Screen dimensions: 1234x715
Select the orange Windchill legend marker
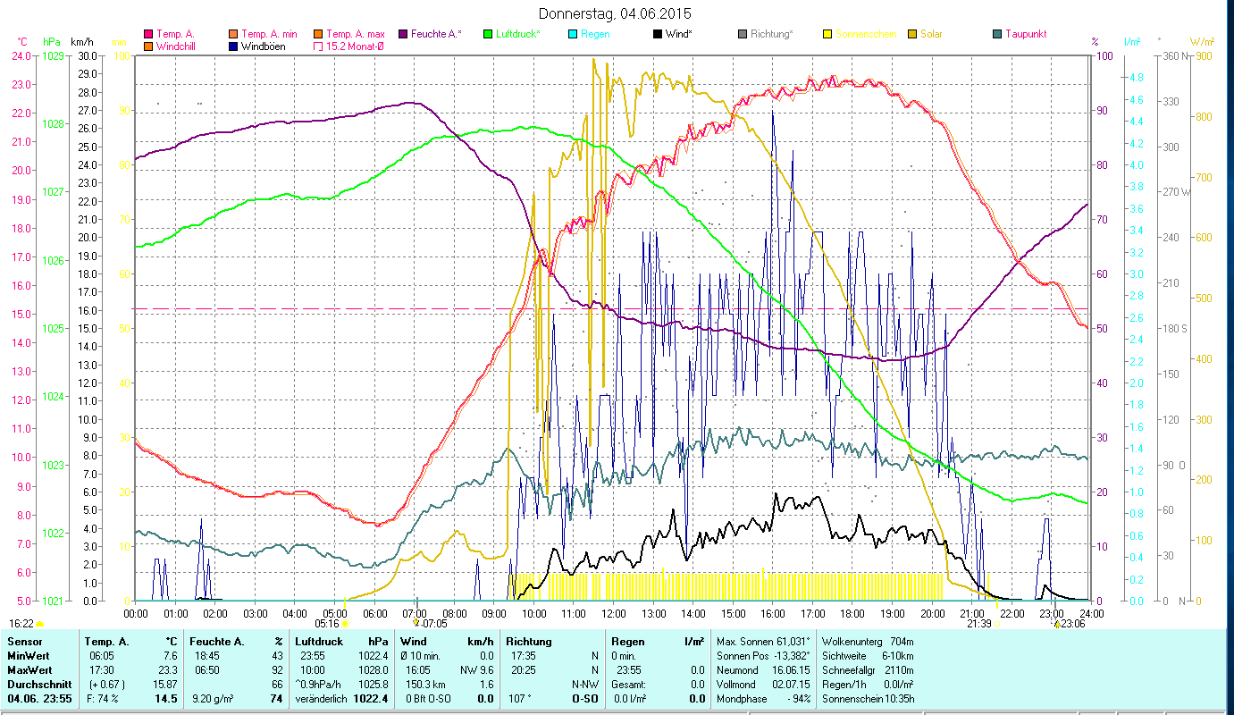pos(148,46)
